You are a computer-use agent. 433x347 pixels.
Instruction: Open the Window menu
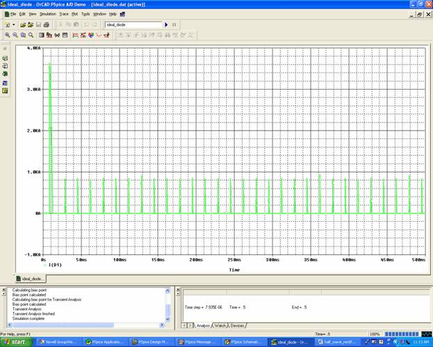(x=99, y=14)
